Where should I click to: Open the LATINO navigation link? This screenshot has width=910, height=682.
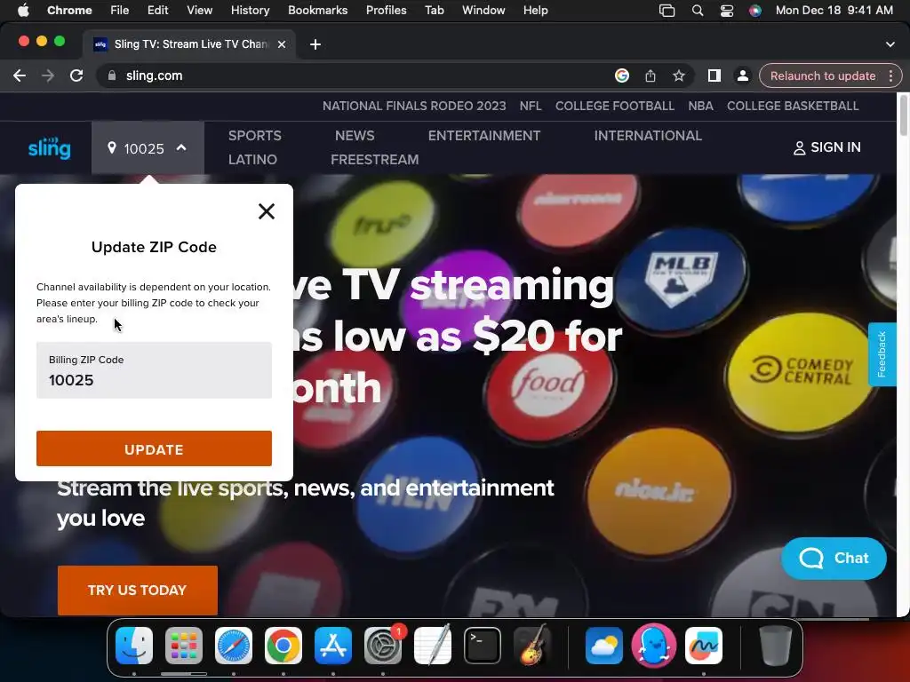coord(252,160)
